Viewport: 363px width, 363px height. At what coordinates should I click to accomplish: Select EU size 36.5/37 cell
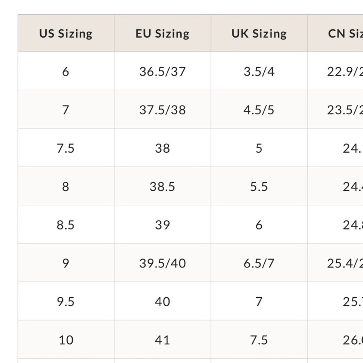[162, 72]
